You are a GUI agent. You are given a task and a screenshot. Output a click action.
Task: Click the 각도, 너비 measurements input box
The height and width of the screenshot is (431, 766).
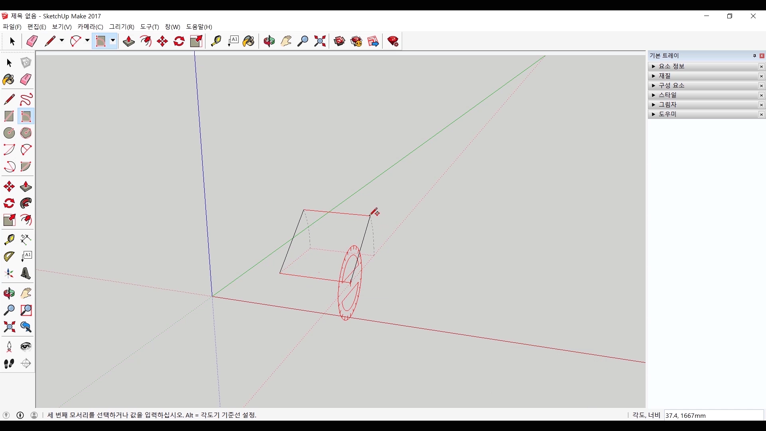pos(713,415)
